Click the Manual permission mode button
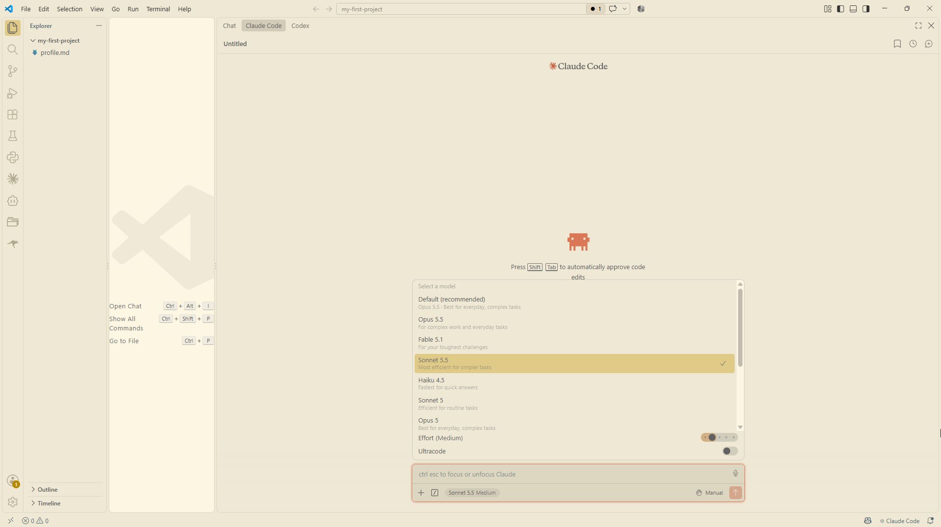 pos(709,493)
